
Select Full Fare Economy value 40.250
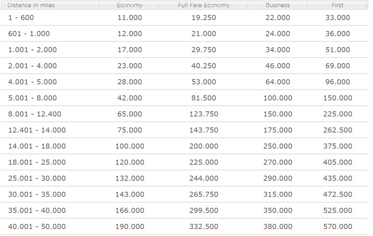tap(204, 66)
